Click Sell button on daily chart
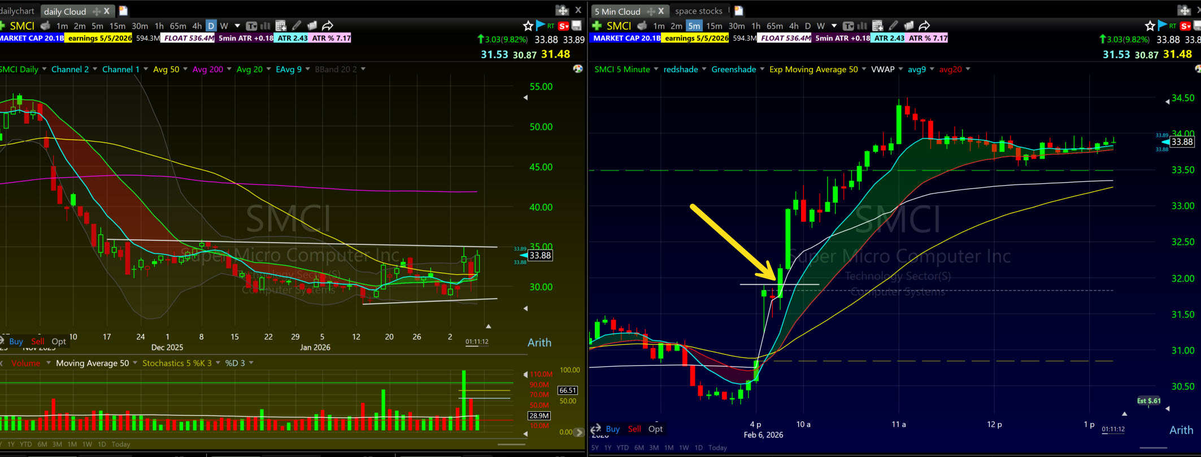 [38, 341]
